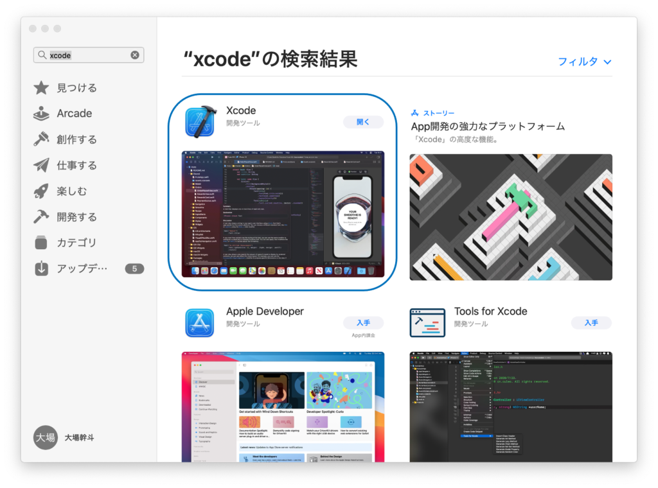Click 開く to launch Xcode
The image size is (658, 488).
363,121
